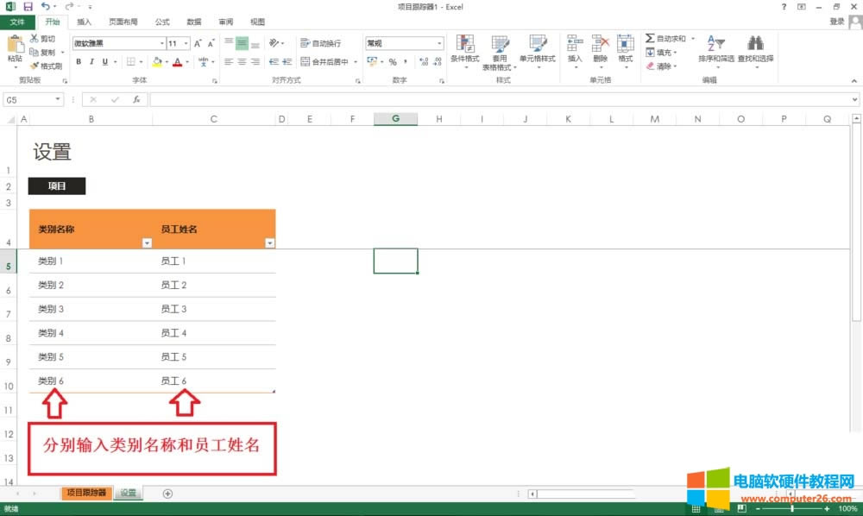Click the Percent Style (%) icon
Screen dimensions: 863x516
coord(394,62)
